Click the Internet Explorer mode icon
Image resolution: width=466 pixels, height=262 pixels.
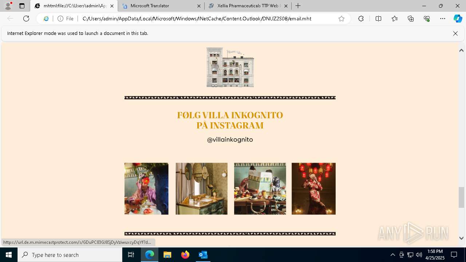[46, 19]
